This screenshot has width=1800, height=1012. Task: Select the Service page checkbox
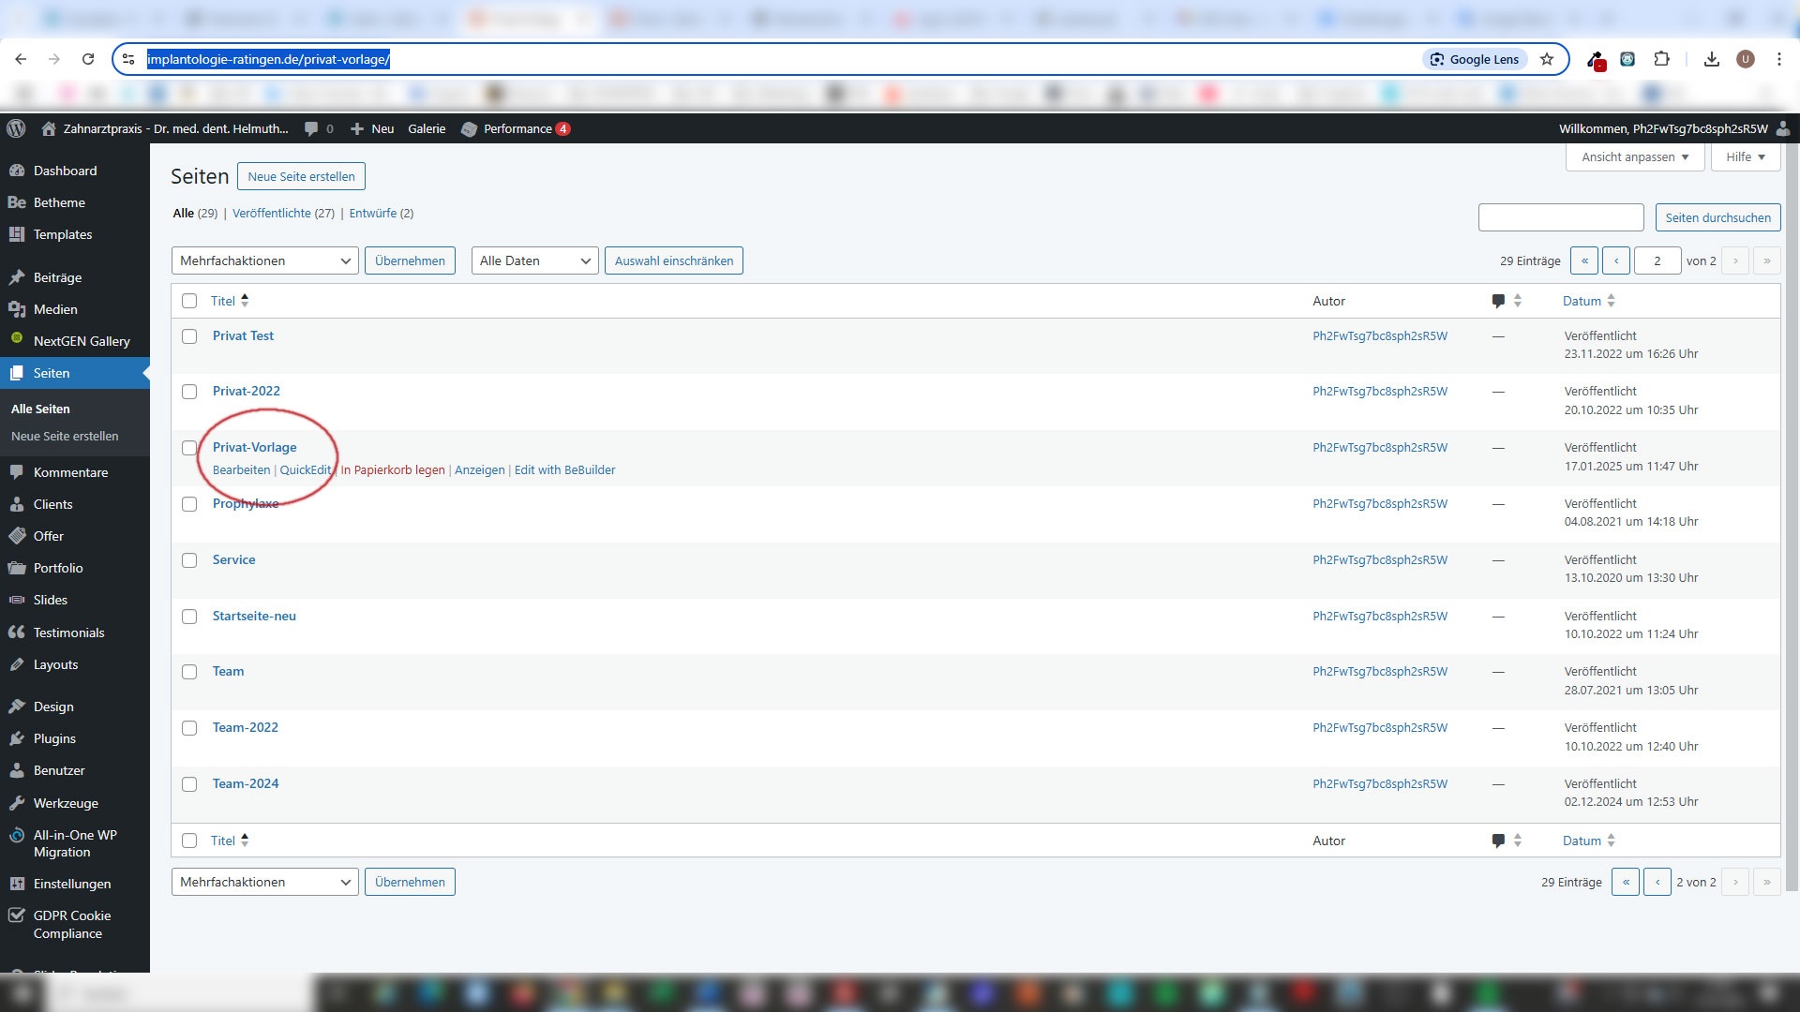coord(189,560)
